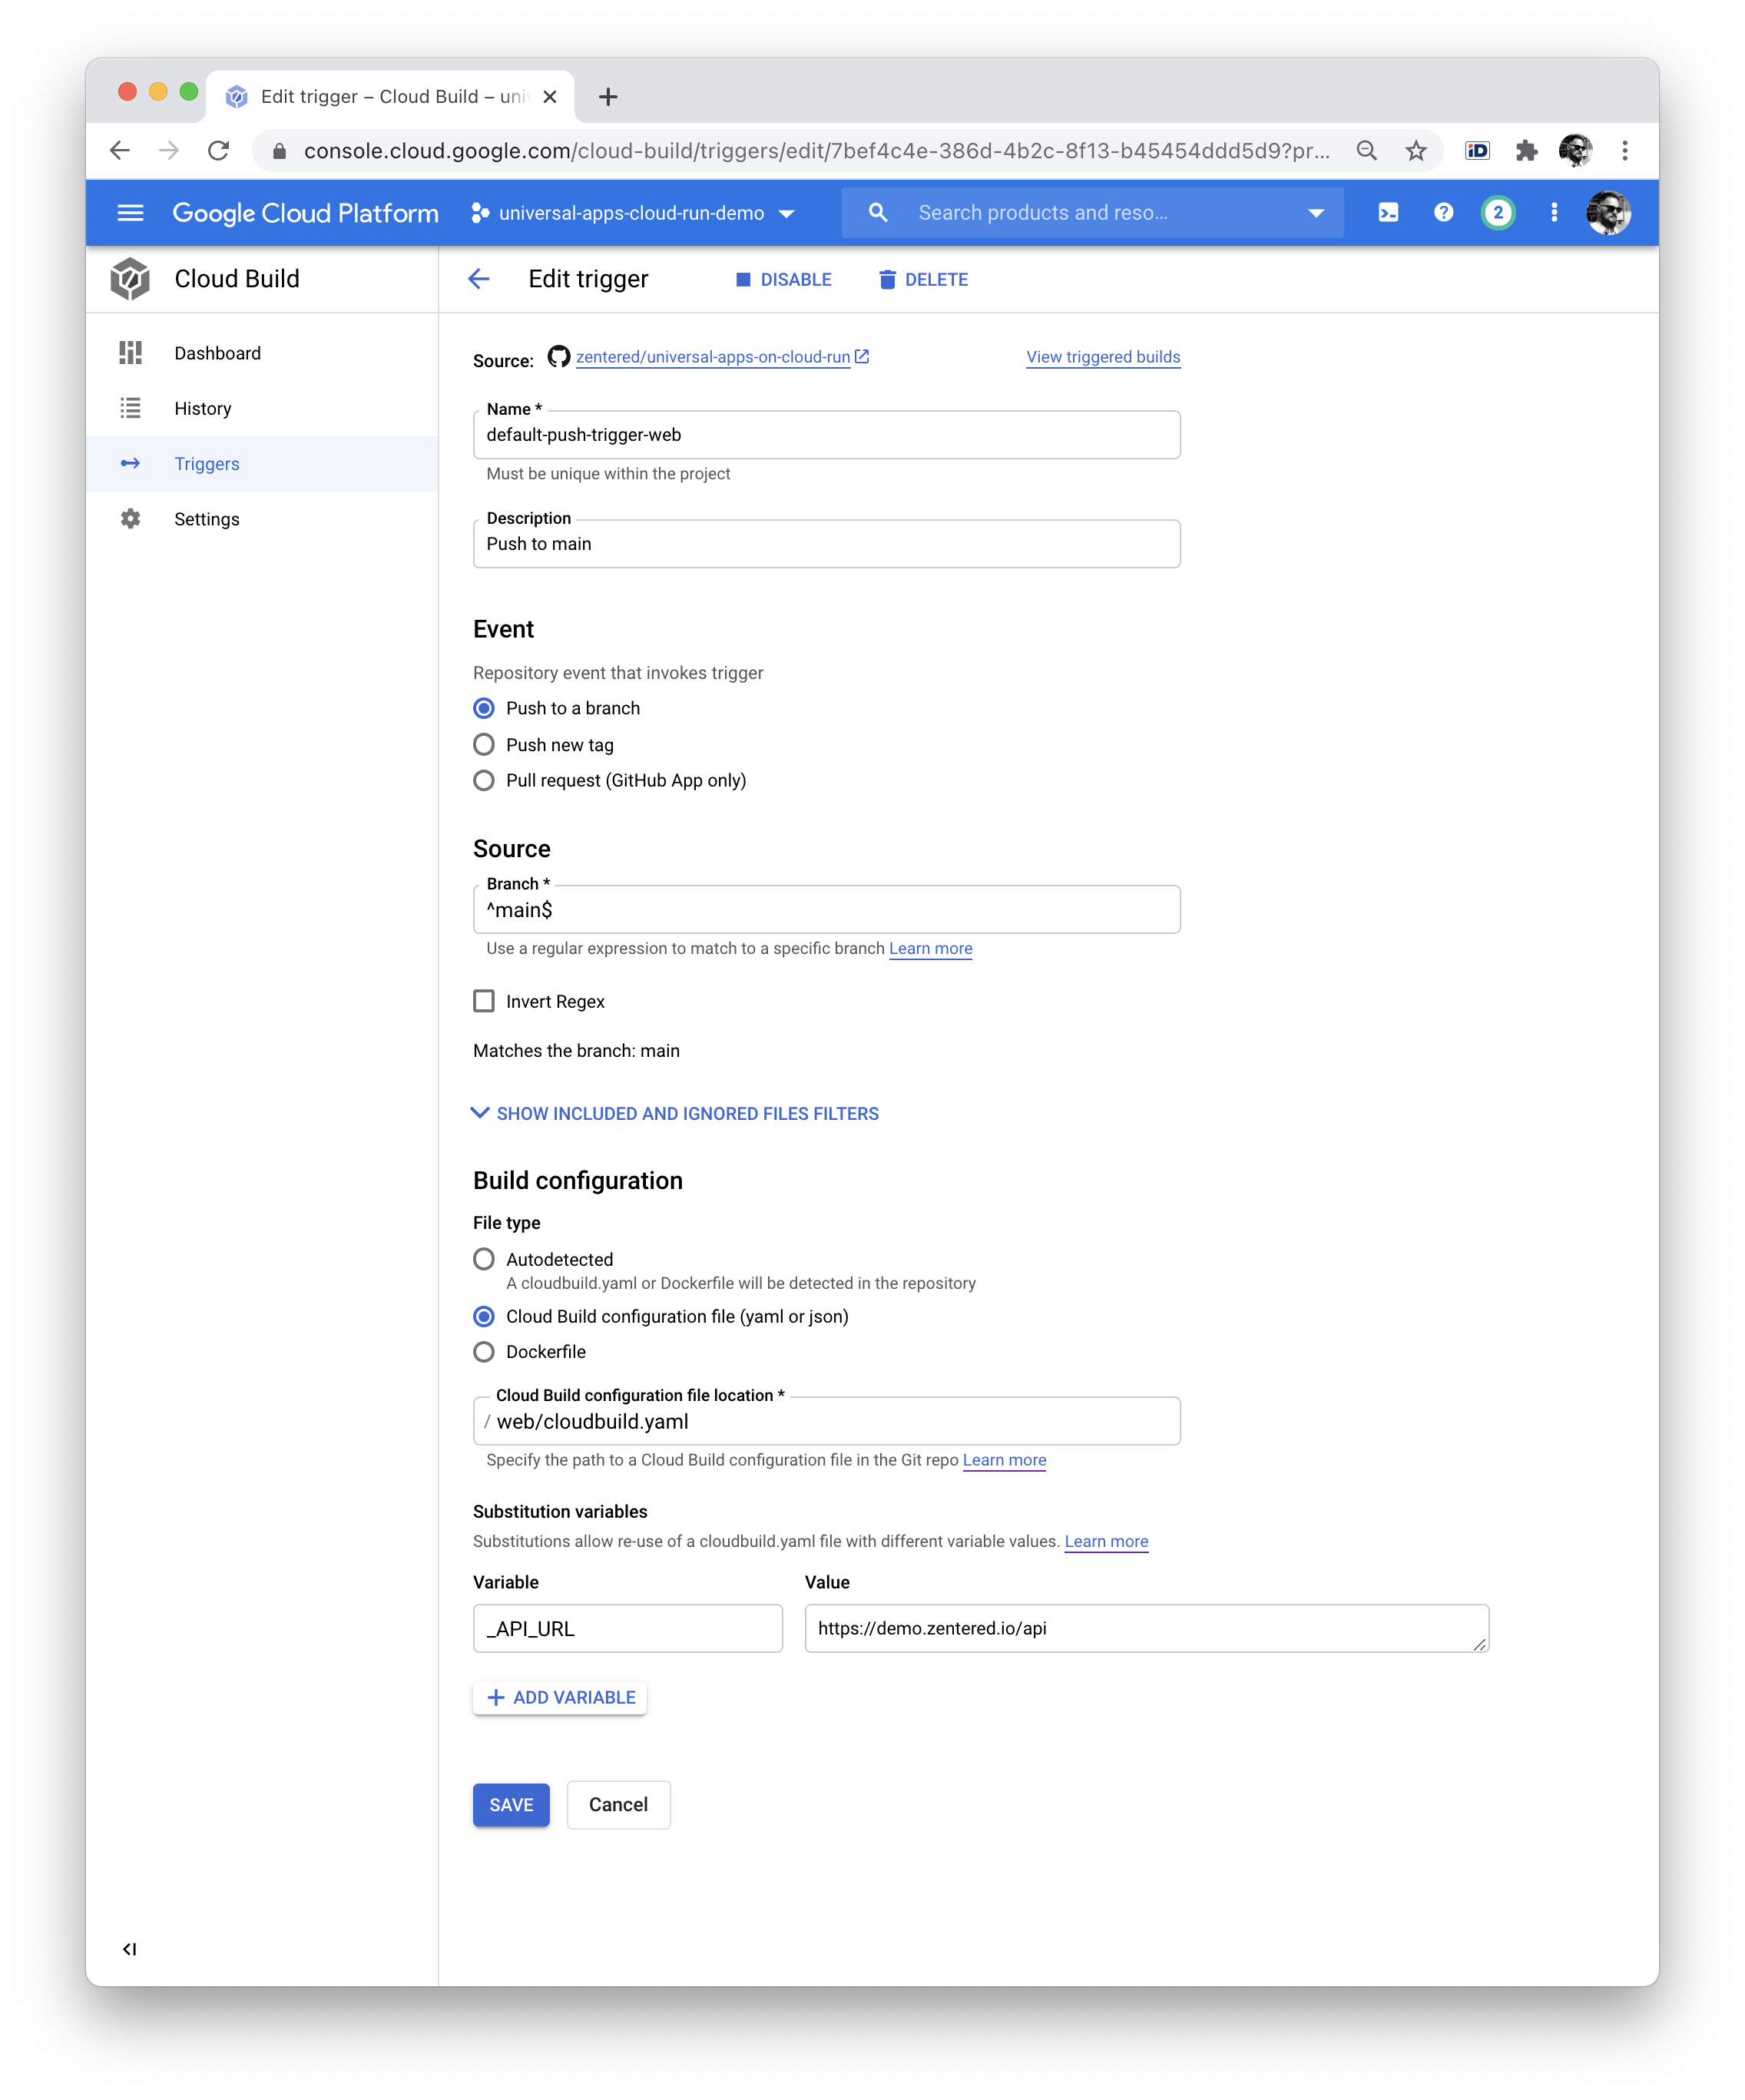Image resolution: width=1745 pixels, height=2100 pixels.
Task: Collapse the side panel with bottom-left chevron icon
Action: point(129,1948)
